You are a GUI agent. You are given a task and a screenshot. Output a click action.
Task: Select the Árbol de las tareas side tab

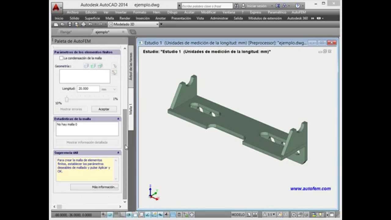coord(131,66)
